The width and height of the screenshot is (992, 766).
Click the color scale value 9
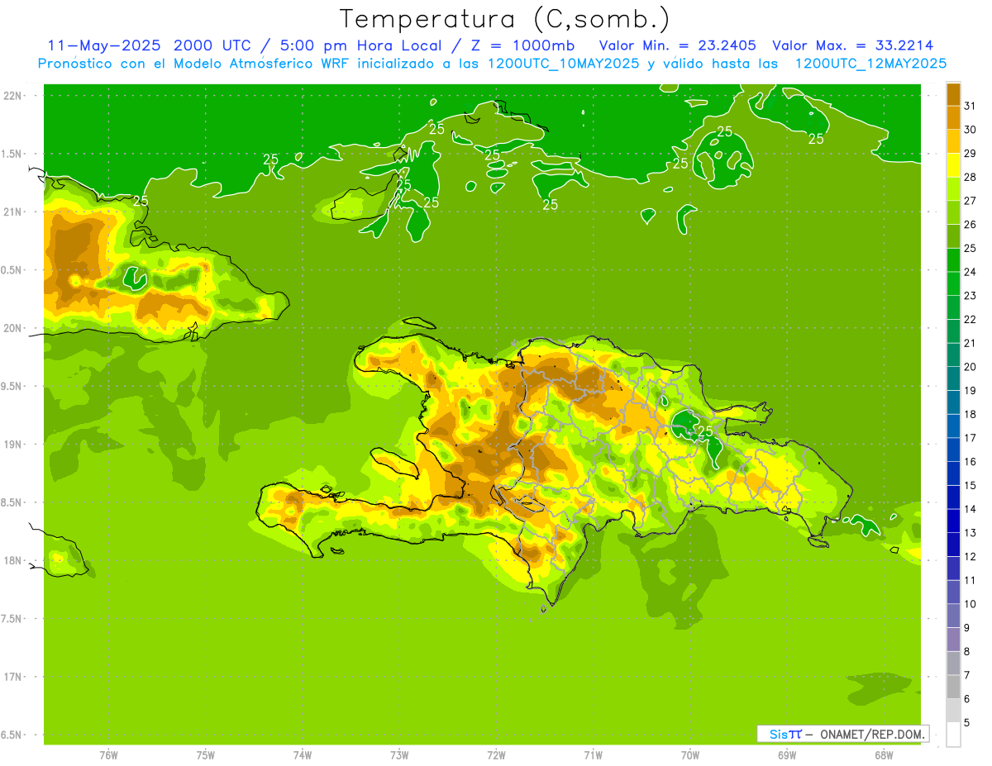[967, 628]
